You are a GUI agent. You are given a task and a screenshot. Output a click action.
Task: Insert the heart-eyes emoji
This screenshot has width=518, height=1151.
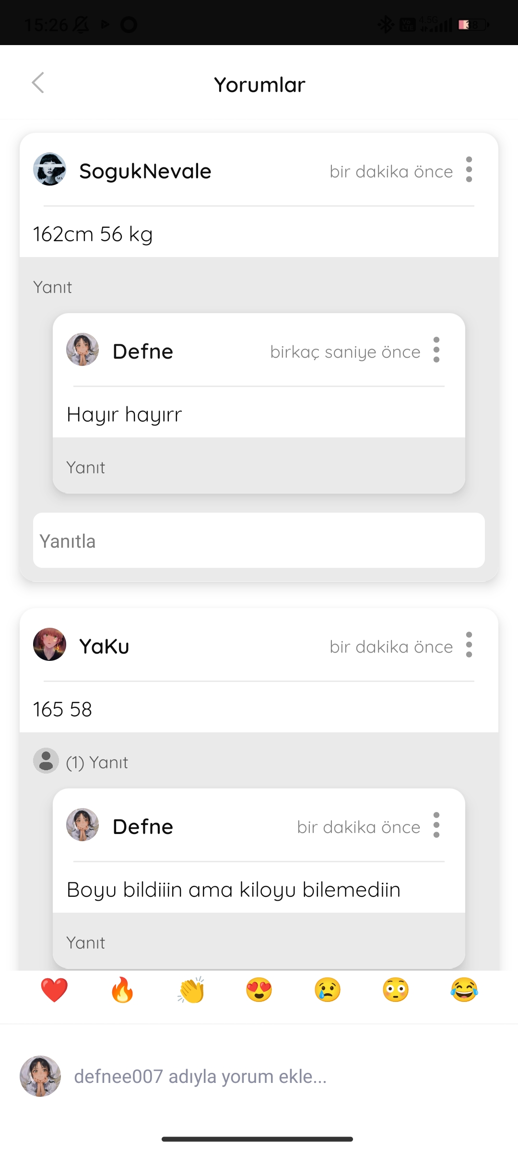[259, 990]
